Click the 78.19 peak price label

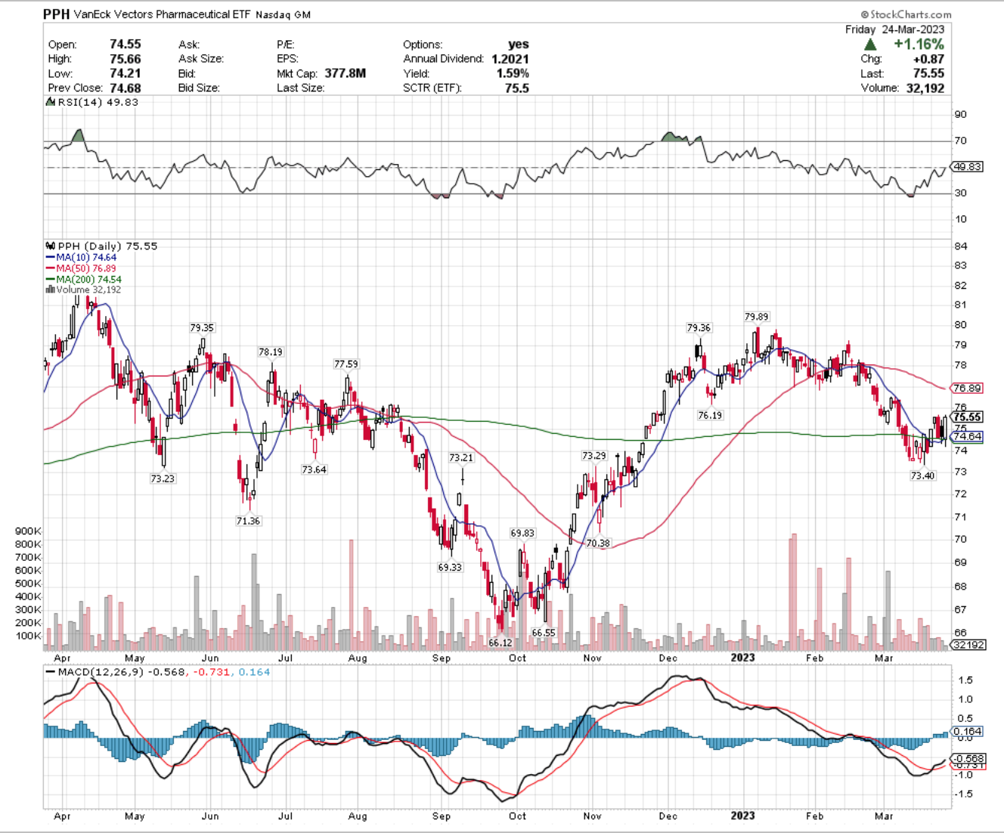pyautogui.click(x=271, y=352)
